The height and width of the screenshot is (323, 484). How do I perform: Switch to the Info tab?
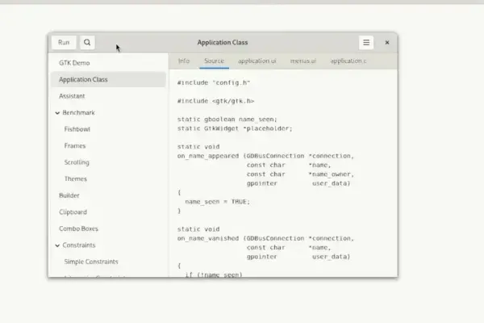[x=184, y=61]
